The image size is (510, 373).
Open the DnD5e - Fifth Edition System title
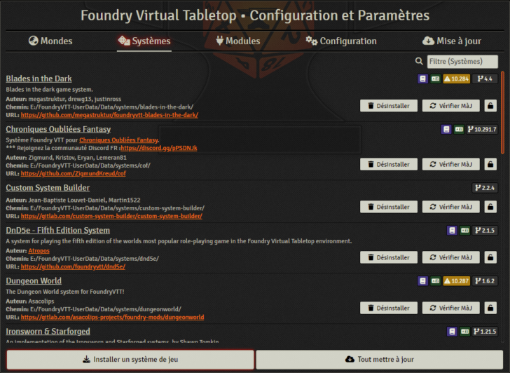[x=57, y=231]
